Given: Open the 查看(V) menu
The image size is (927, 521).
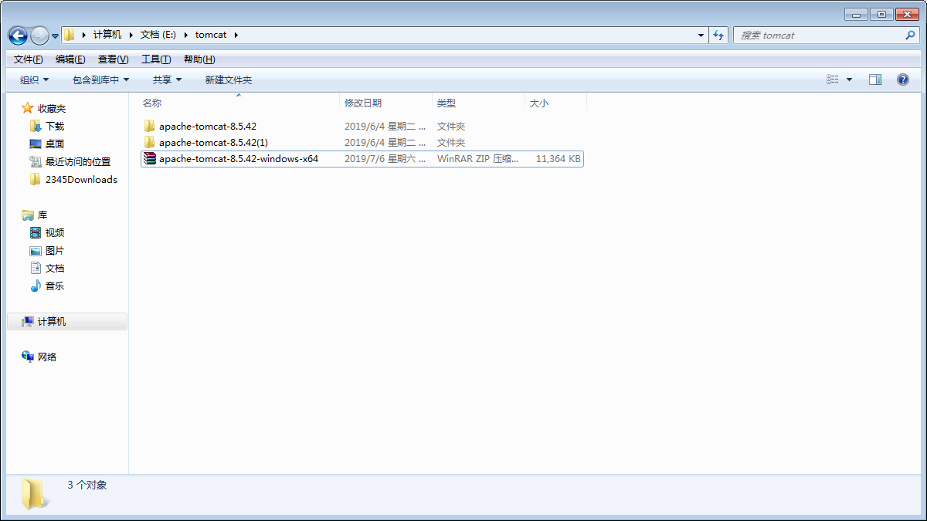Looking at the screenshot, I should [x=113, y=59].
